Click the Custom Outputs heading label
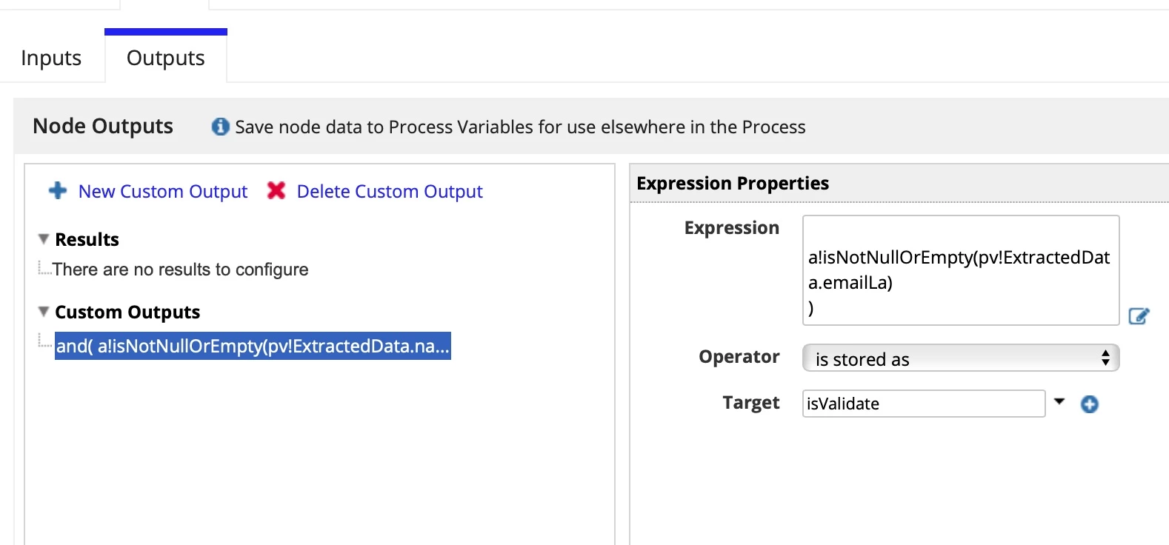Viewport: 1169px width, 545px height. point(127,312)
